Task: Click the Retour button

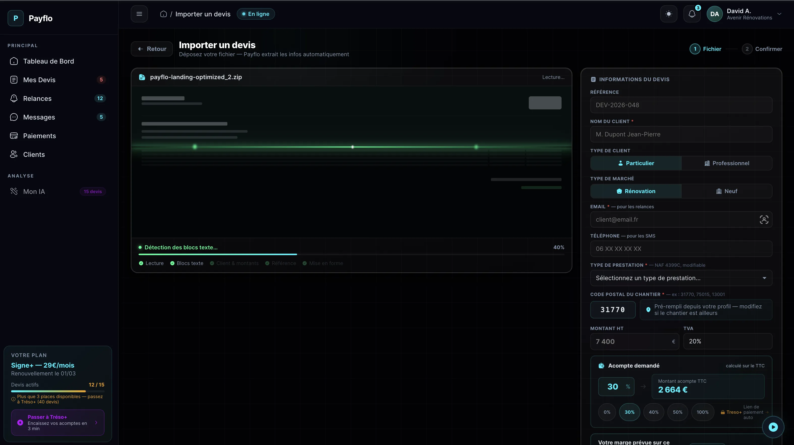Action: tap(152, 49)
